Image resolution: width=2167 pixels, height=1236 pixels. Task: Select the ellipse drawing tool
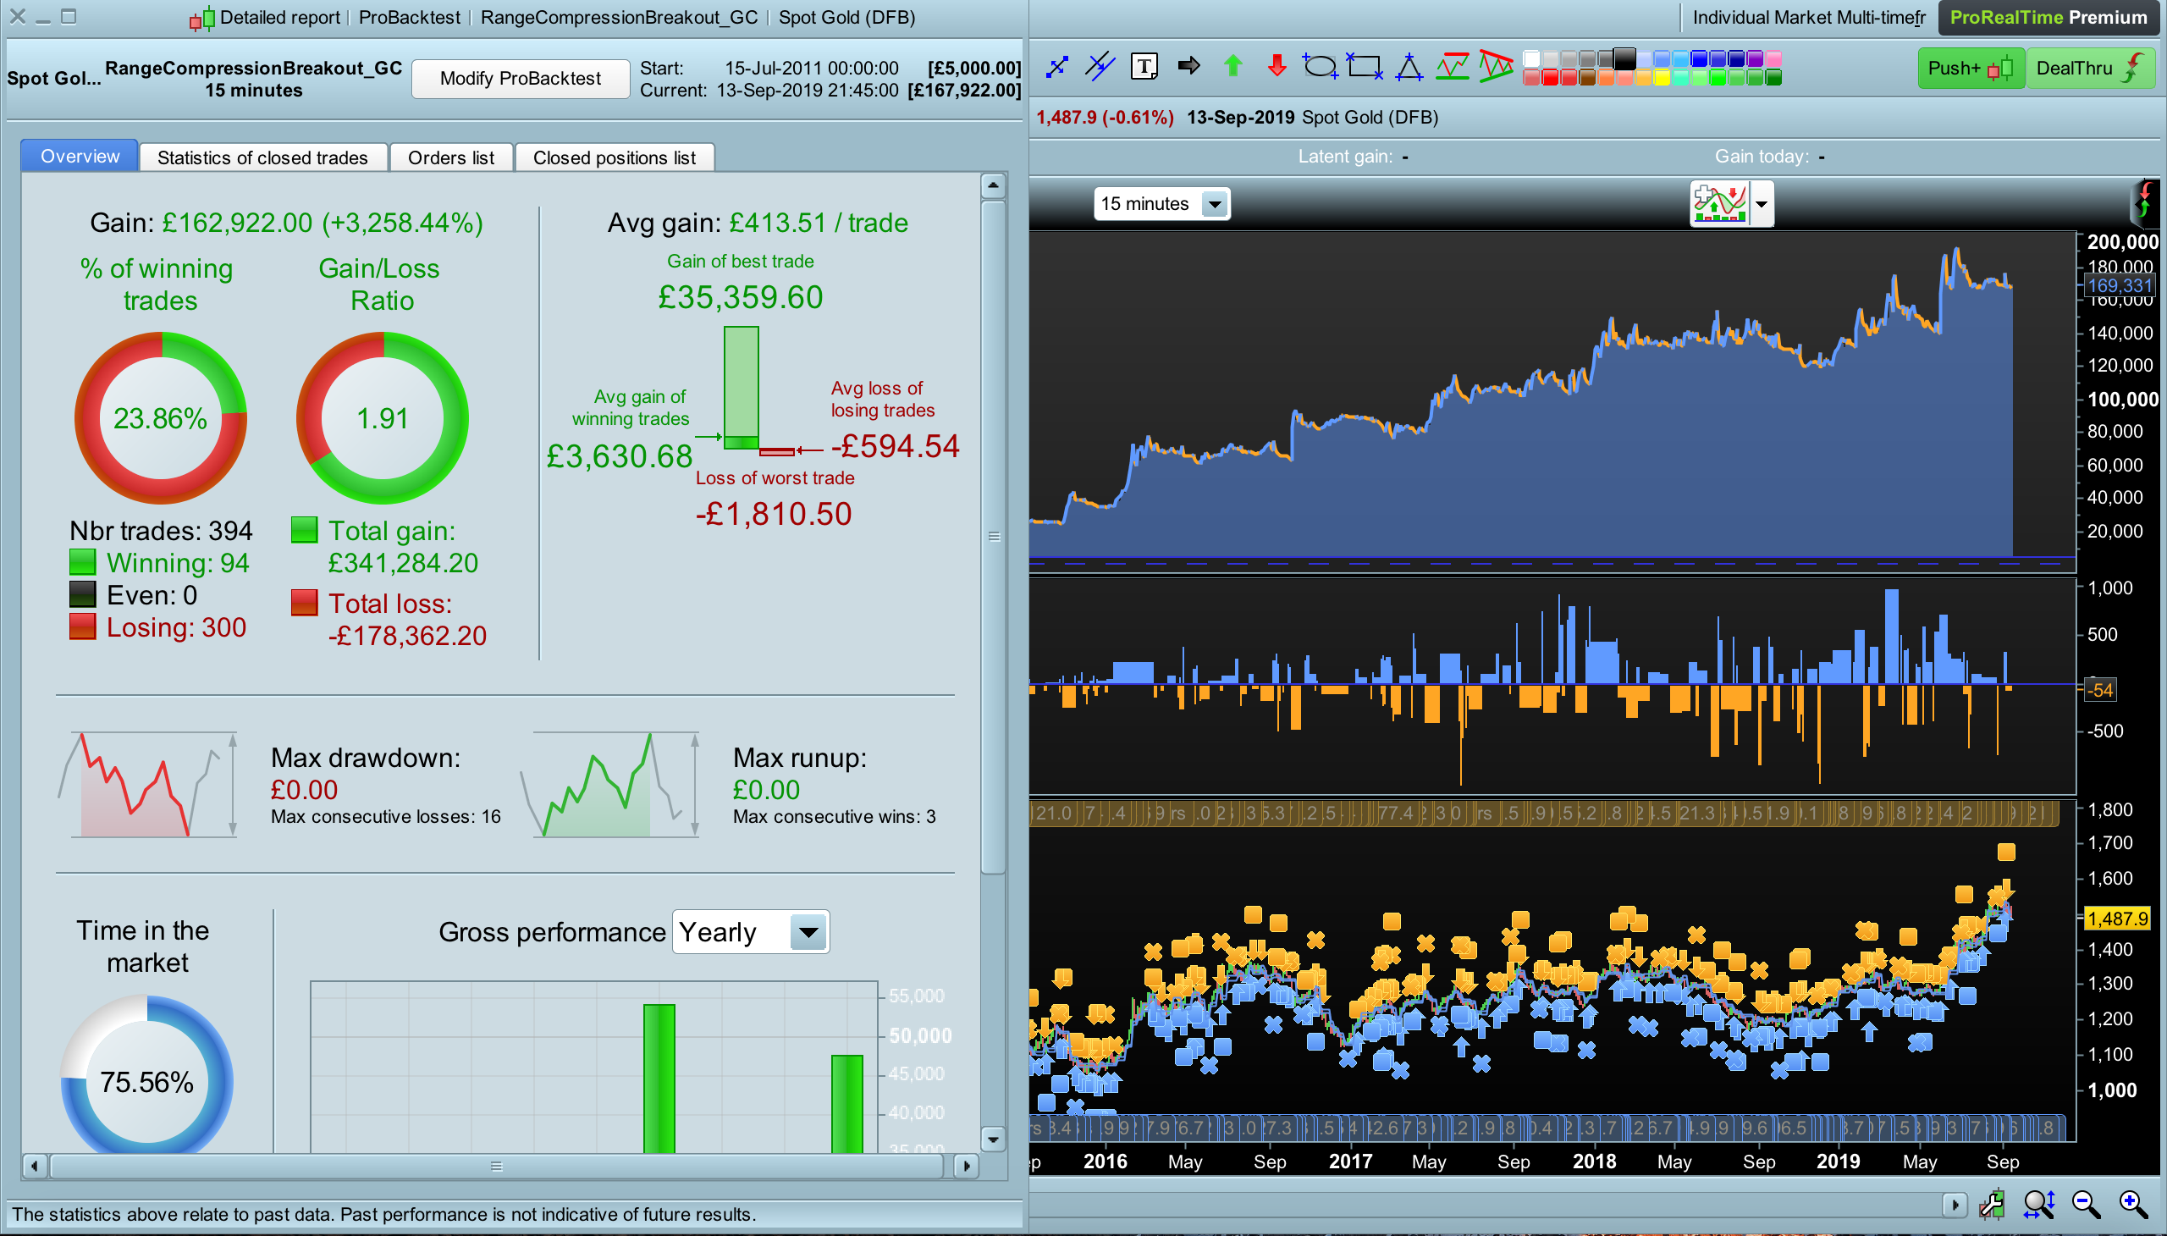(x=1320, y=66)
